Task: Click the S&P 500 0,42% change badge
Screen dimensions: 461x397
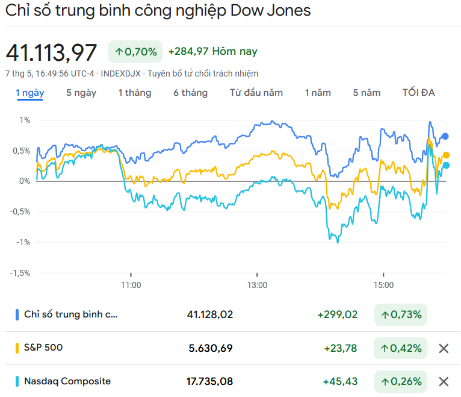Action: [400, 348]
